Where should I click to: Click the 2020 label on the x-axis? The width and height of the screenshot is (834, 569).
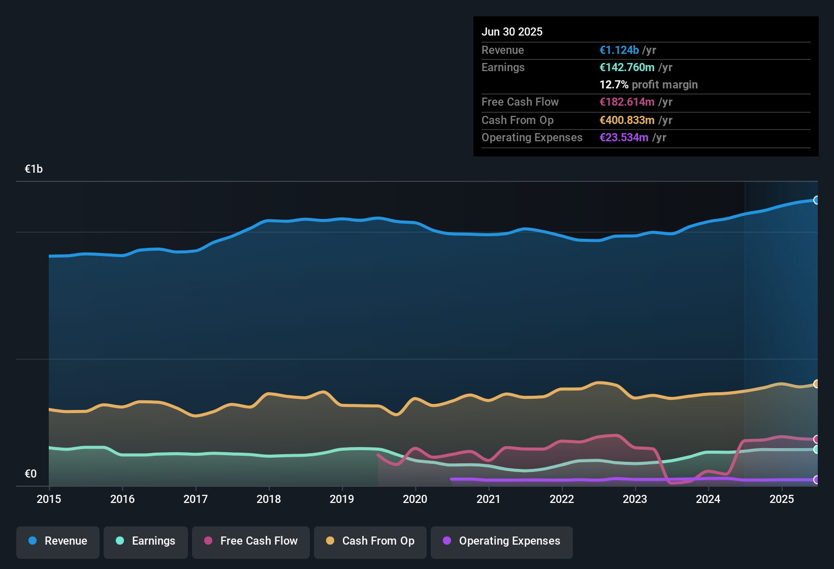coord(415,499)
